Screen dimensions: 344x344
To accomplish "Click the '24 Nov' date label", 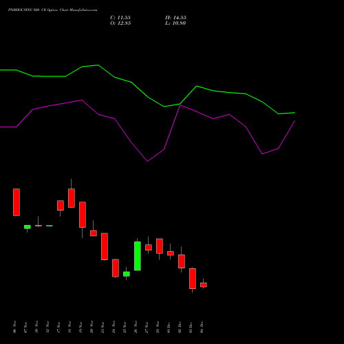I will click(114, 327).
